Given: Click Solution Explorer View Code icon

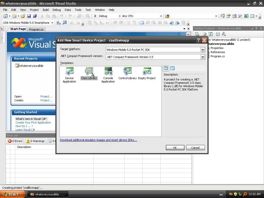Looking at the screenshot, I should point(218,34).
